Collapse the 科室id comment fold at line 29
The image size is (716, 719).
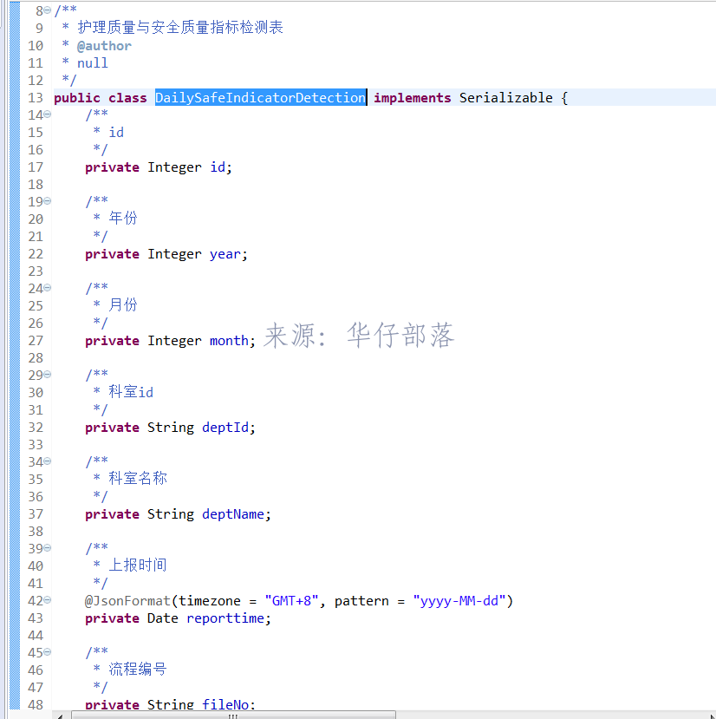tap(47, 374)
